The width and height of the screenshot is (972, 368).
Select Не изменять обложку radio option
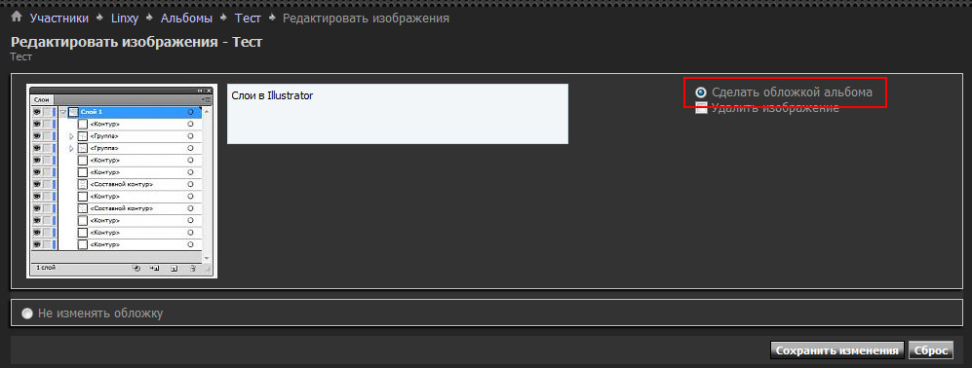[27, 313]
